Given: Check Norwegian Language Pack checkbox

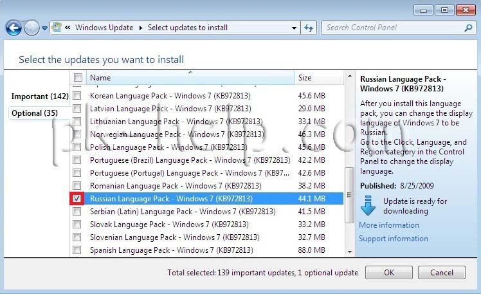Looking at the screenshot, I should point(77,134).
